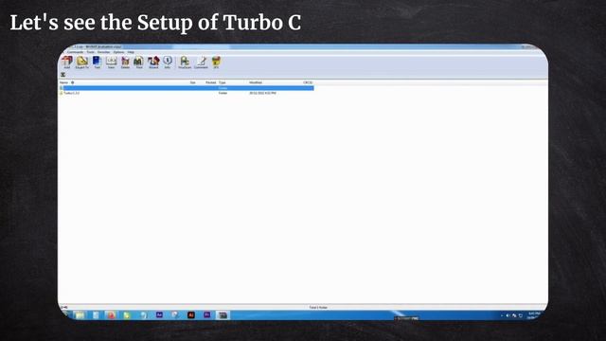This screenshot has height=341, width=606.
Task: Click the volume icon in the system tray
Action: (x=508, y=315)
